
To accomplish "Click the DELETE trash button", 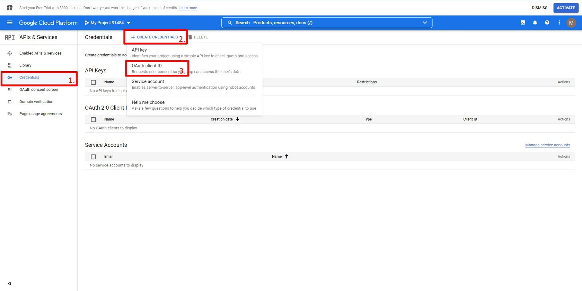I will pos(198,37).
